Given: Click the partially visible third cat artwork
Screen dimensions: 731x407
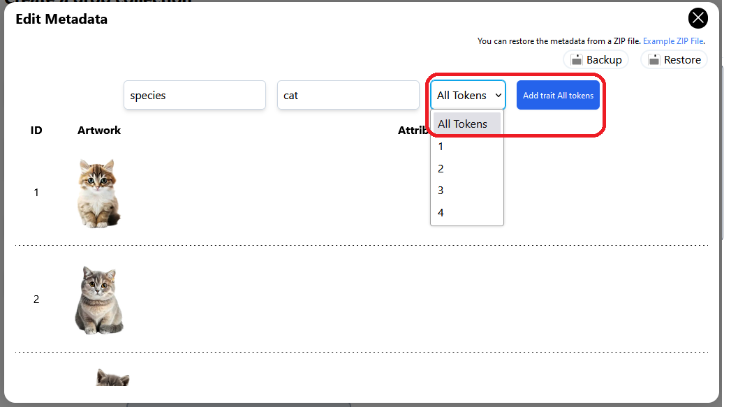Looking at the screenshot, I should (x=112, y=378).
